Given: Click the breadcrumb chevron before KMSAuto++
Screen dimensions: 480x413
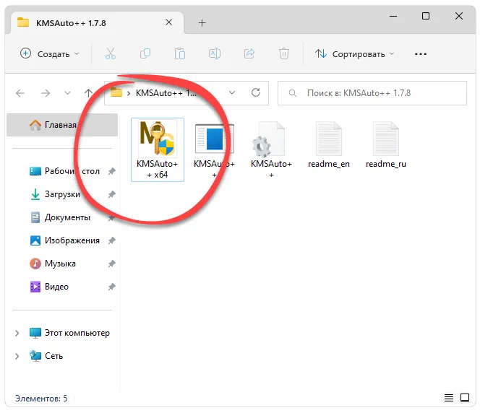Looking at the screenshot, I should click(129, 93).
